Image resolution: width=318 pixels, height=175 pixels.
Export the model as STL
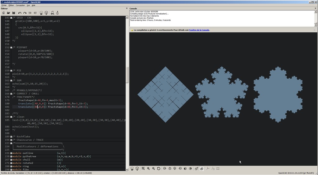[x=52, y=13]
